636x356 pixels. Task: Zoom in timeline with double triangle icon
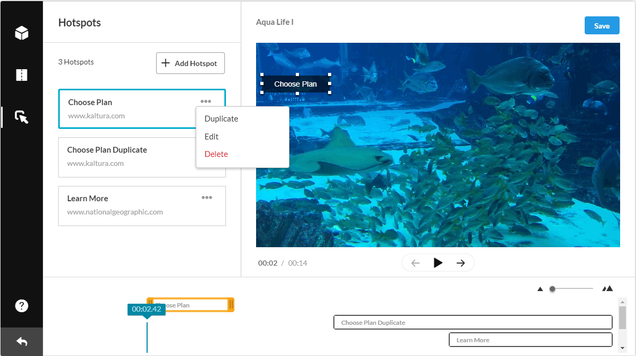coord(607,288)
